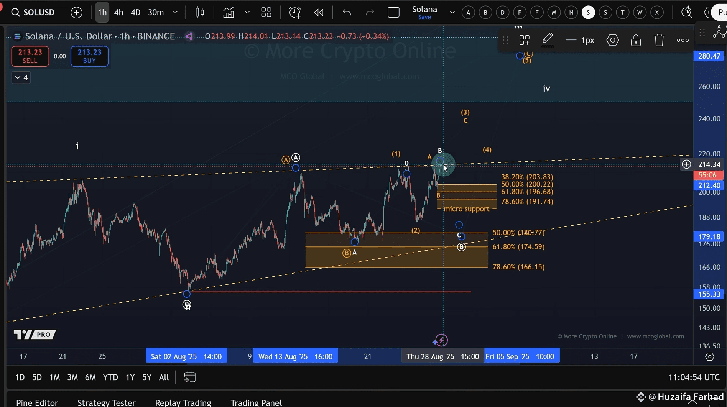Open drawing settings hexagon icon
Screen dimensions: 727x407
[613, 40]
